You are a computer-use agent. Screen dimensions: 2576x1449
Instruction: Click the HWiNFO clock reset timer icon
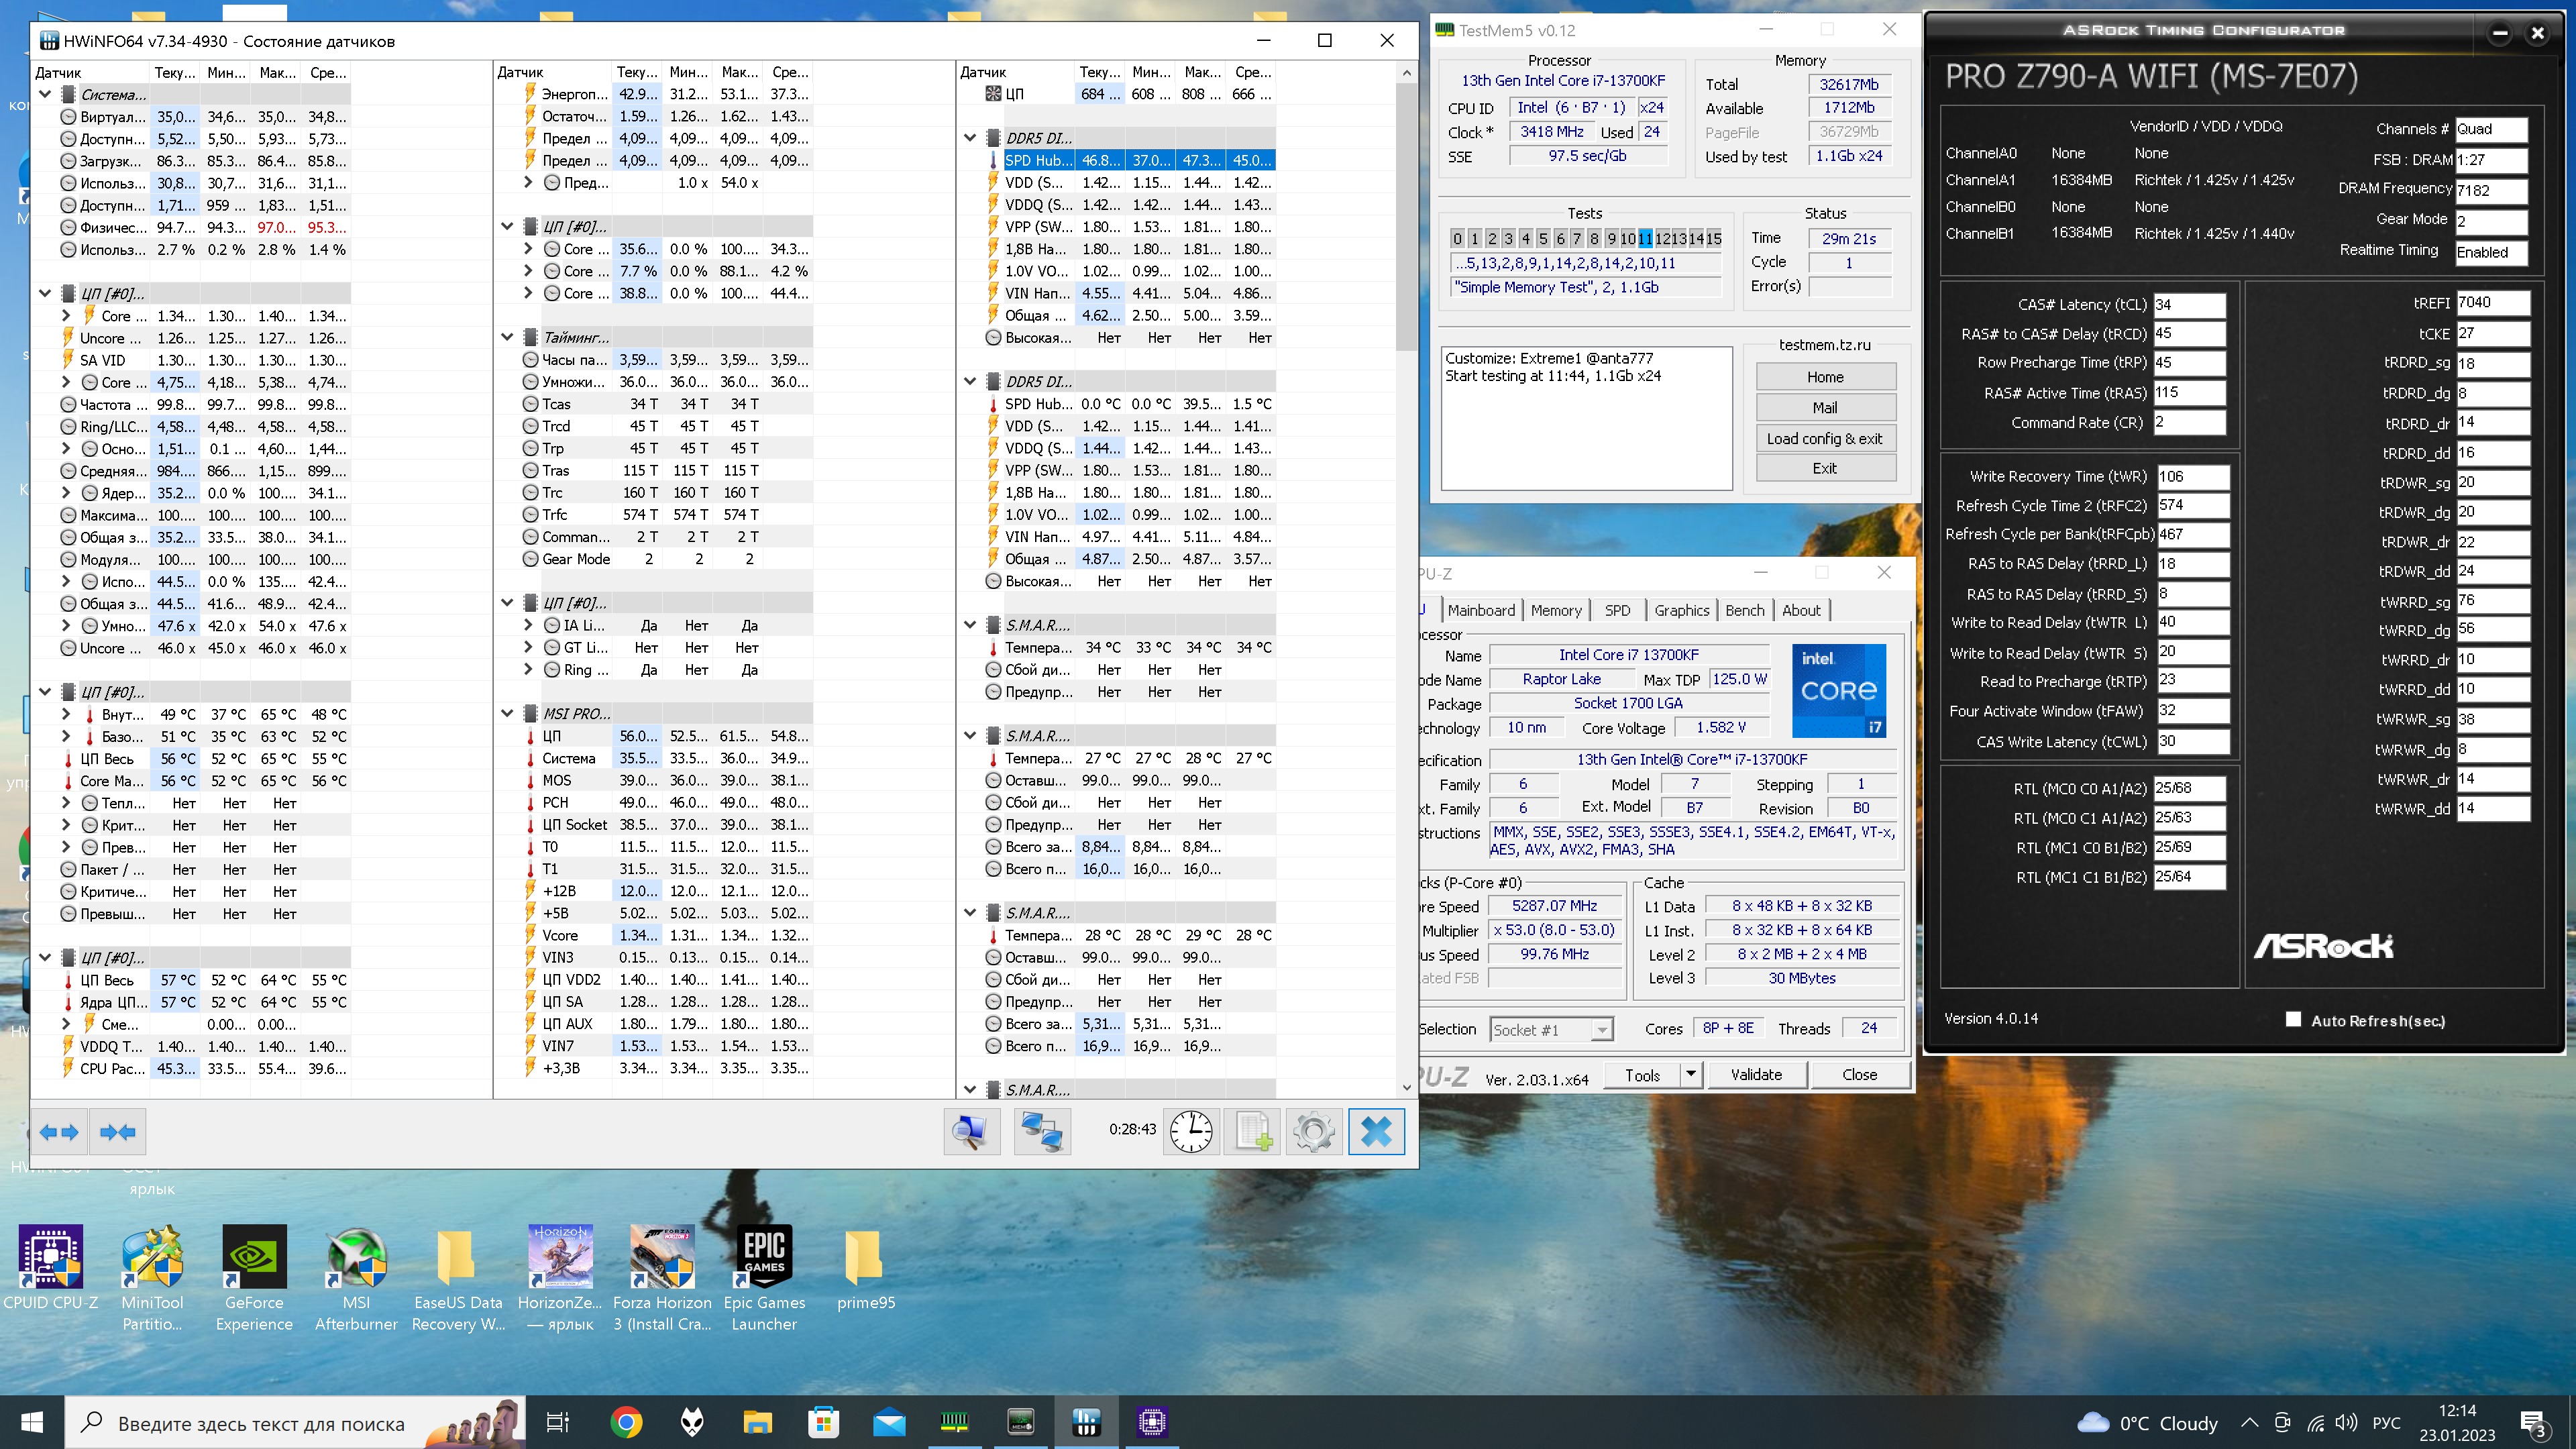click(1191, 1132)
